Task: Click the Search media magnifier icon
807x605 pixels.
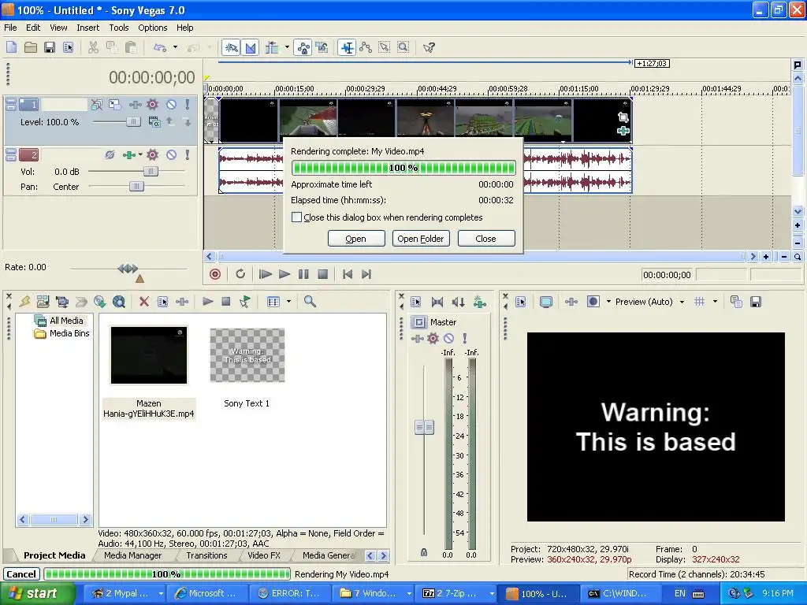Action: tap(310, 302)
